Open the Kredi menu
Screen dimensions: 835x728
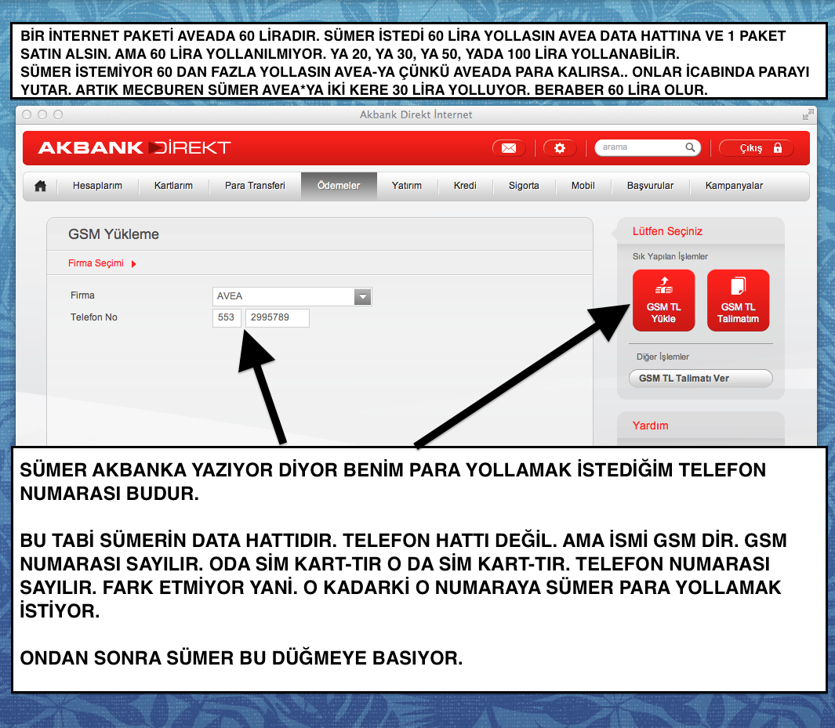pos(465,186)
